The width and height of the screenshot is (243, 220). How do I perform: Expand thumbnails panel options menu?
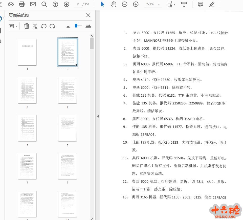(13, 26)
